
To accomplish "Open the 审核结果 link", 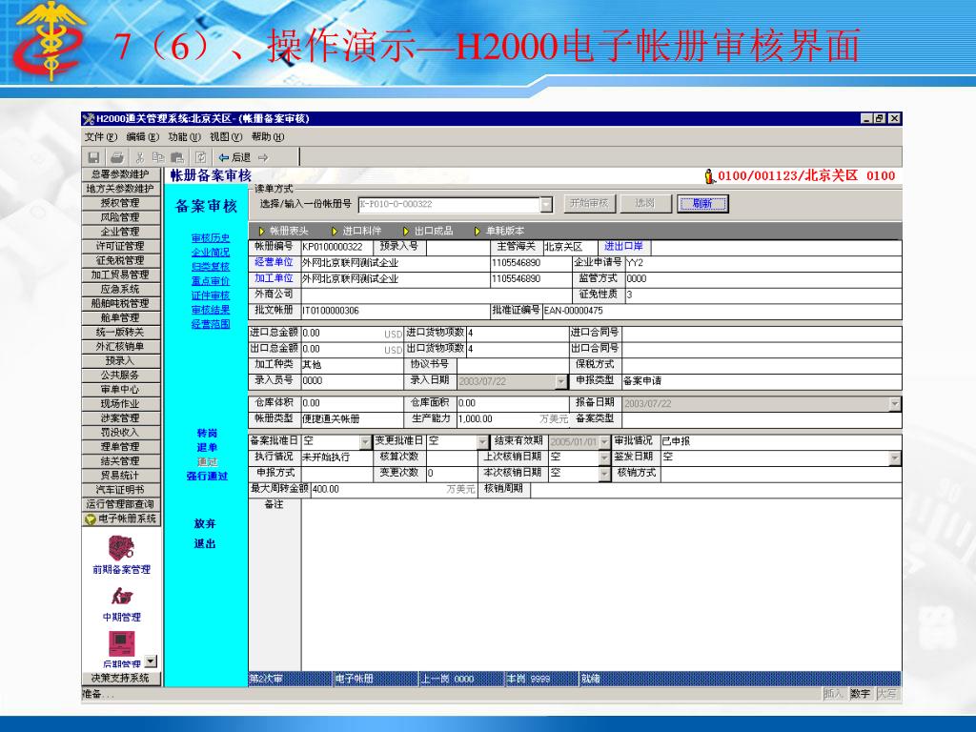I will [x=211, y=310].
